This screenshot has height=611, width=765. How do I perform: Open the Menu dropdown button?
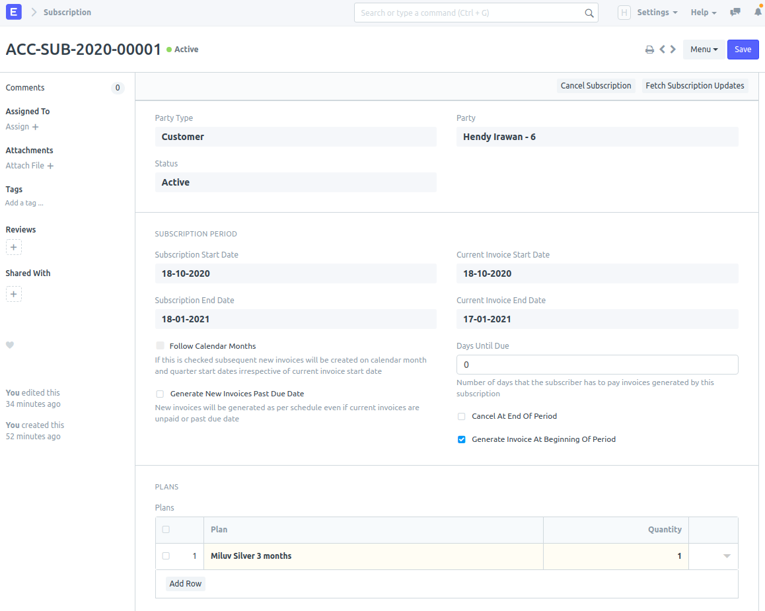coord(704,50)
